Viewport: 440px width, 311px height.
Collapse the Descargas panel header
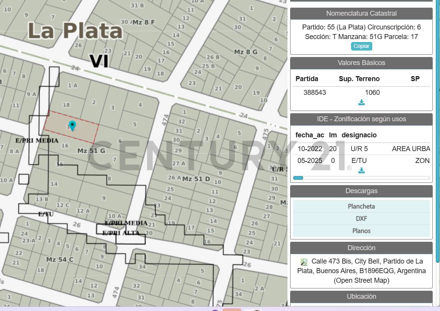(361, 191)
